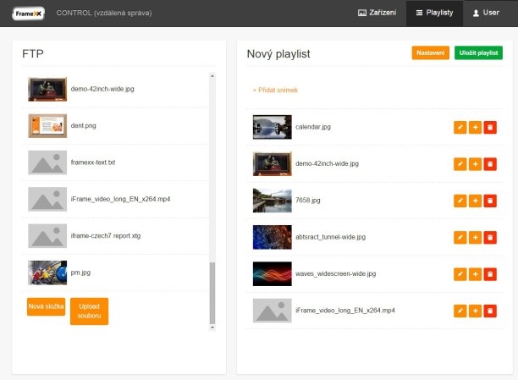Select the pm.jpg thumbnail

coord(47,273)
